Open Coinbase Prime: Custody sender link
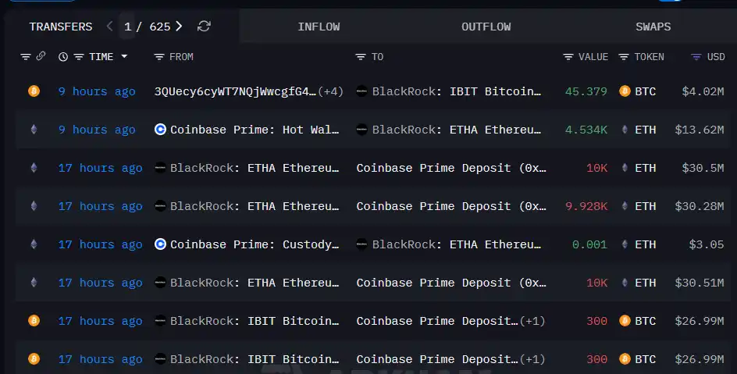 pos(255,244)
